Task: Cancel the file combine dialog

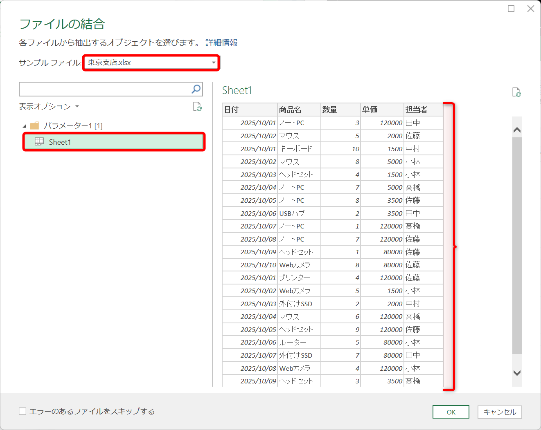Action: pos(499,412)
